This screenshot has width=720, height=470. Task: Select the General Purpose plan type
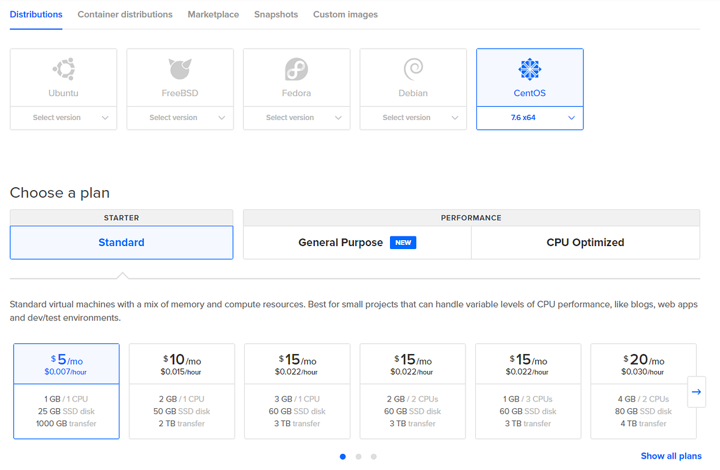point(357,243)
